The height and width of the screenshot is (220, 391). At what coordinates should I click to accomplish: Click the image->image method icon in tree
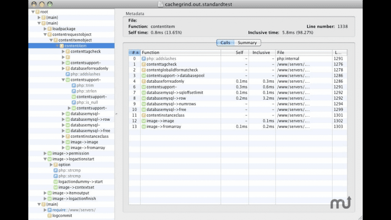pyautogui.click(x=67, y=142)
